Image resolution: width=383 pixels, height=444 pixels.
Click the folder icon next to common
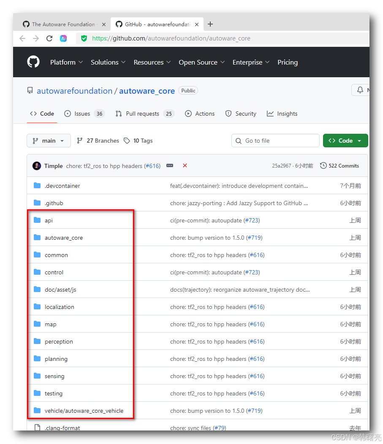[x=37, y=254]
